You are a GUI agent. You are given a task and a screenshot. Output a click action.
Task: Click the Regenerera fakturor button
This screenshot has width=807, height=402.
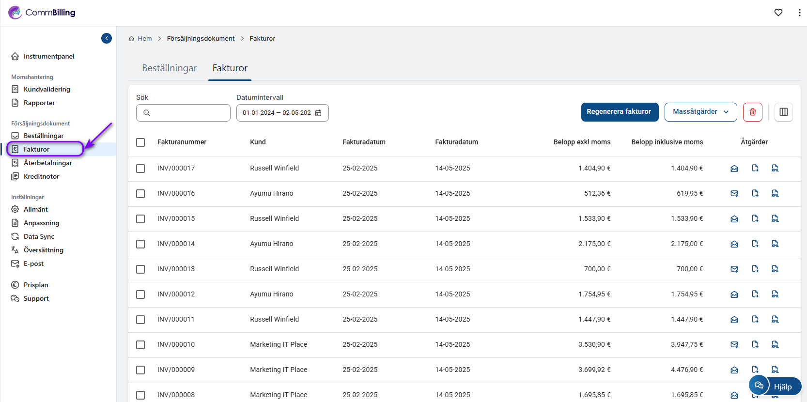click(619, 112)
